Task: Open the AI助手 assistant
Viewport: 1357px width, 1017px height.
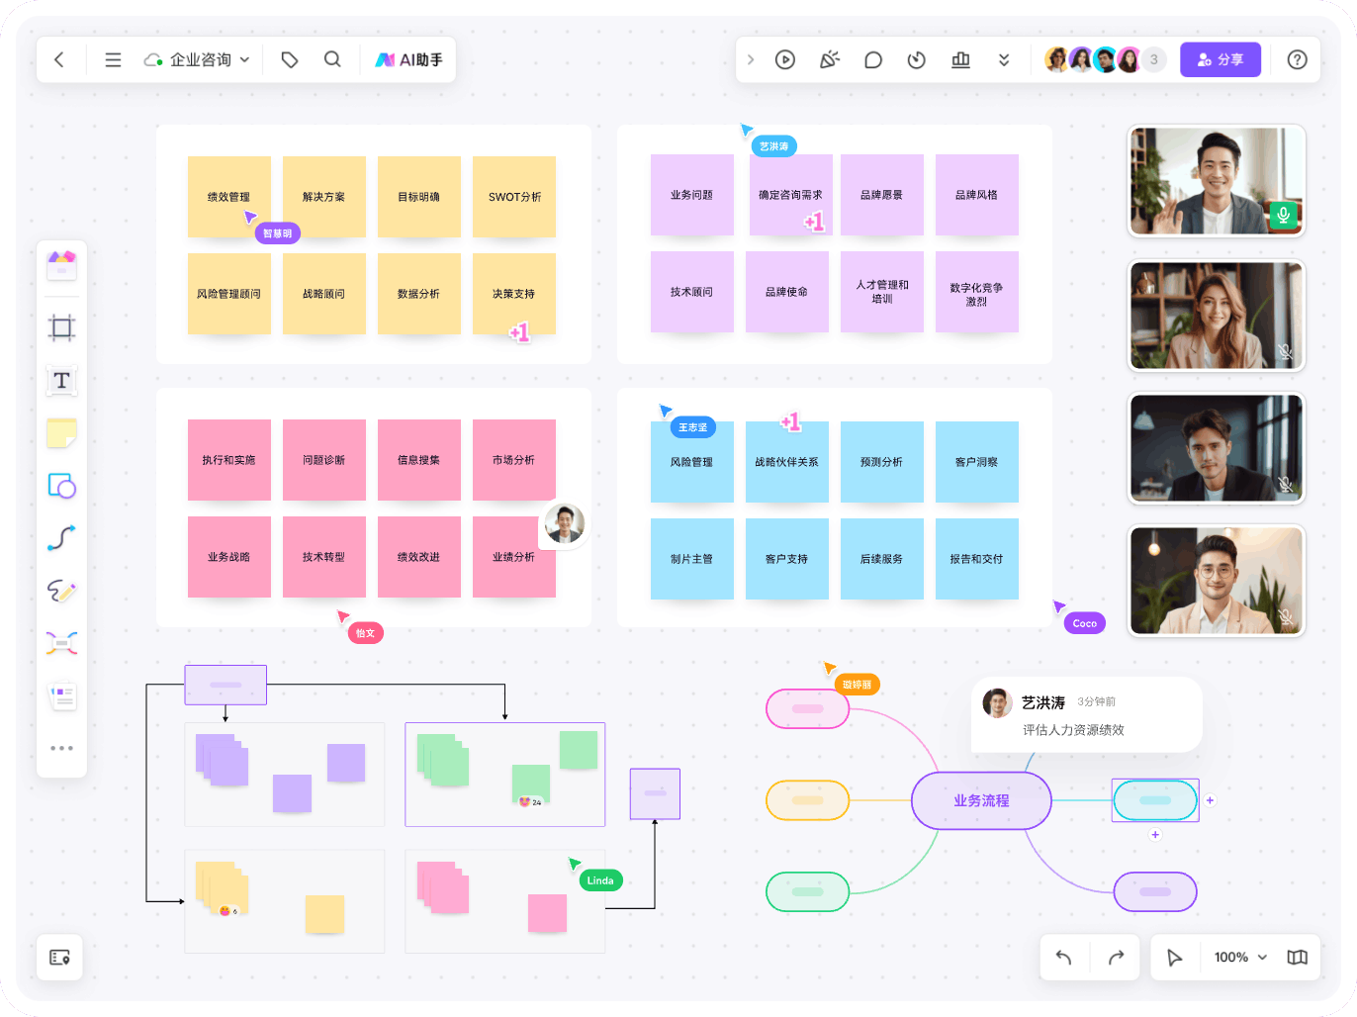Action: 408,59
